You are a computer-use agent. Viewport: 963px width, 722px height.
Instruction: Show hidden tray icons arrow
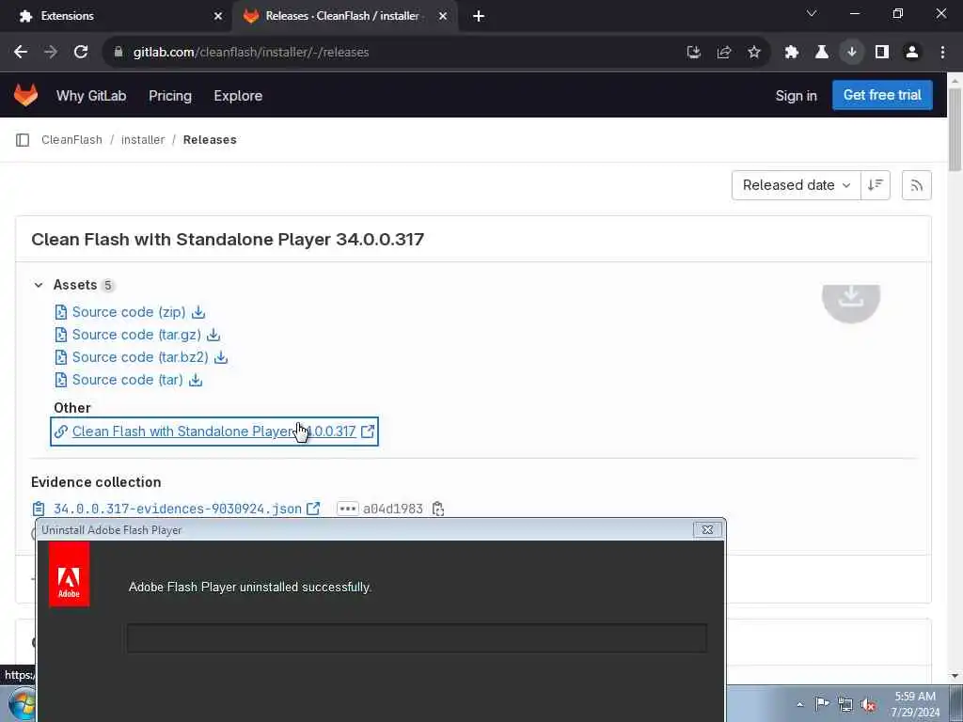point(799,704)
